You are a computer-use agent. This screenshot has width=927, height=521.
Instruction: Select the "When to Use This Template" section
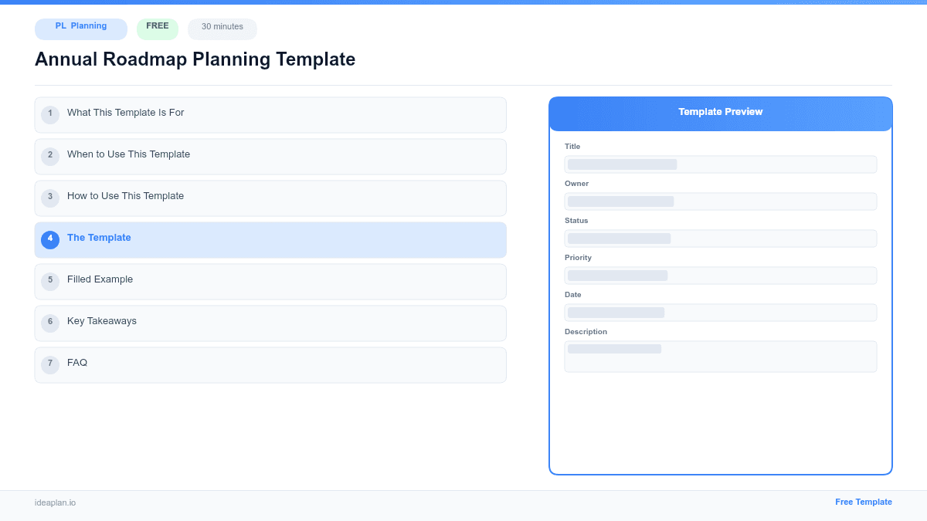(x=270, y=156)
